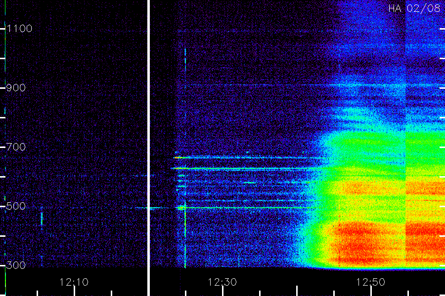445x296 pixels.
Task: Click the 12:50 time axis label
Action: coord(370,282)
